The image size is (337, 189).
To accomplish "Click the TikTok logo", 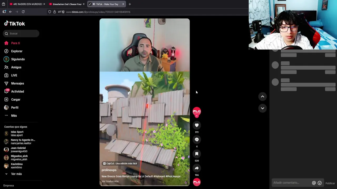I will [14, 23].
